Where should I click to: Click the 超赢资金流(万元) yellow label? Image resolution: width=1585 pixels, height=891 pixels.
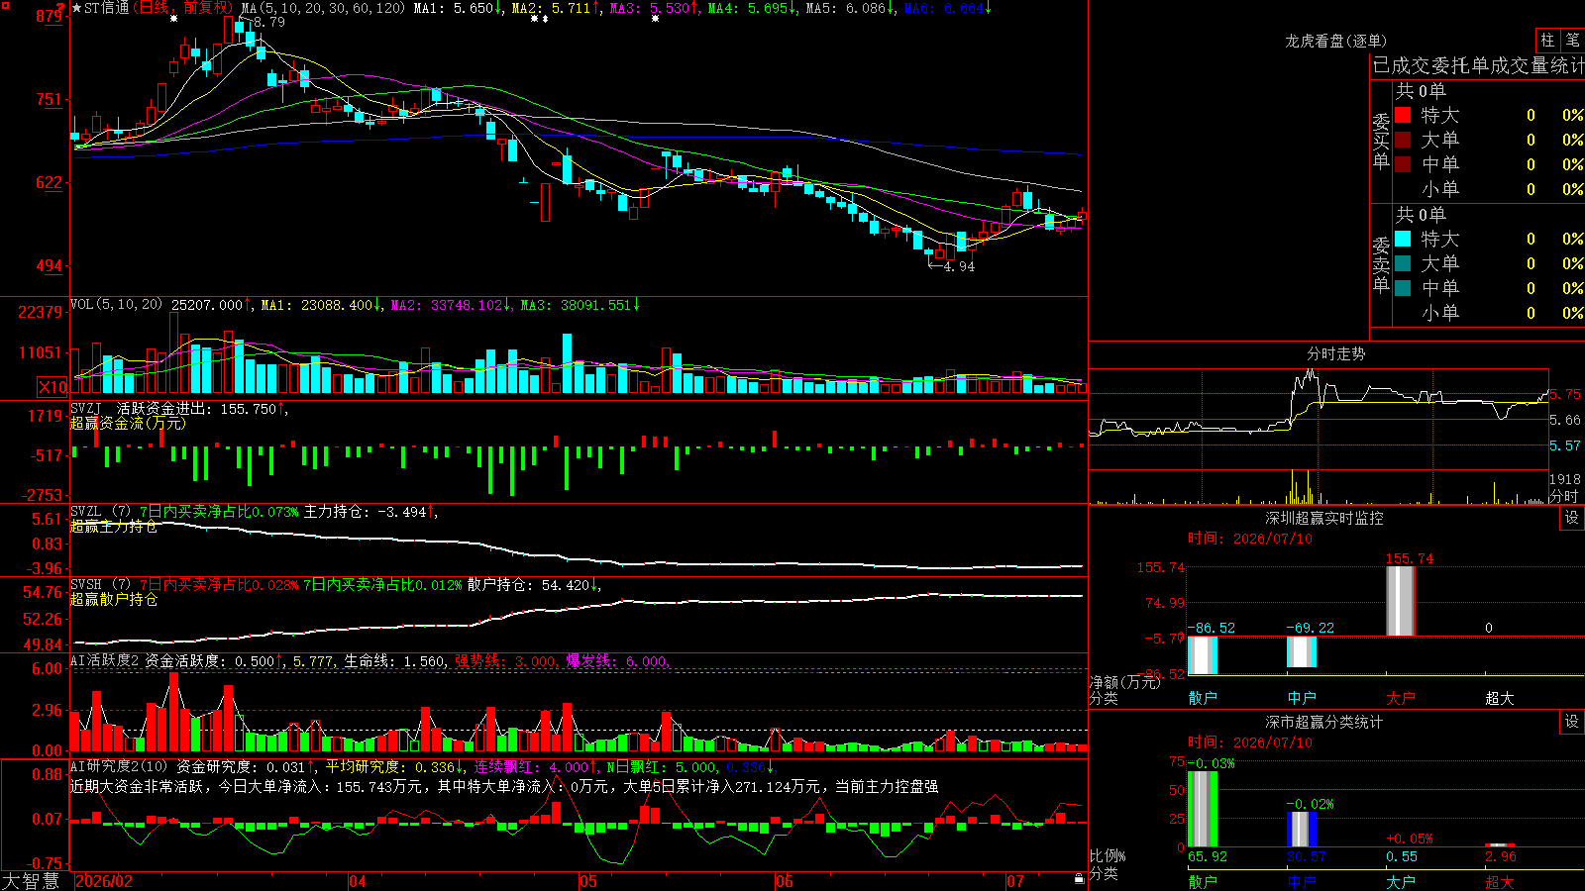(x=128, y=423)
